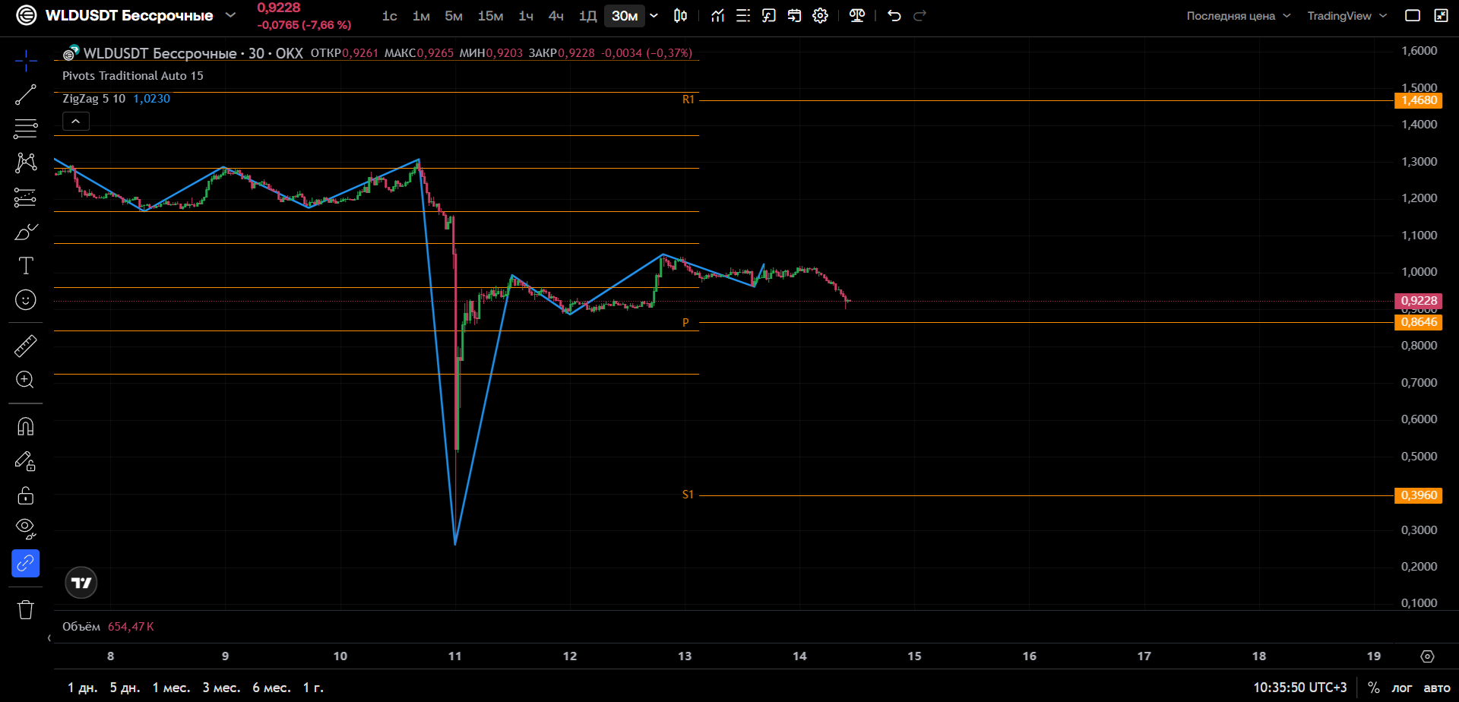Select the 4ч timeframe
The height and width of the screenshot is (702, 1459).
(556, 16)
